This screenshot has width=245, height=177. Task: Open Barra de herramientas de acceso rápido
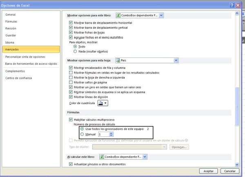click(31, 63)
